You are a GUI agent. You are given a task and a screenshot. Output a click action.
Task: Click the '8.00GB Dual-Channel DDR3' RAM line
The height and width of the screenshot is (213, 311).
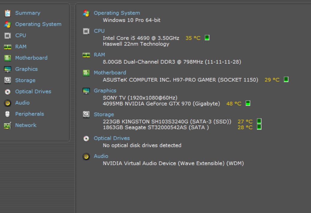(172, 62)
